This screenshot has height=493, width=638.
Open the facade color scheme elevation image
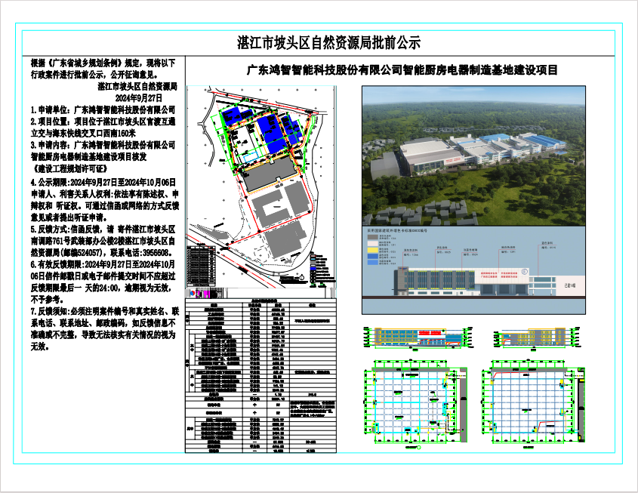(473, 270)
